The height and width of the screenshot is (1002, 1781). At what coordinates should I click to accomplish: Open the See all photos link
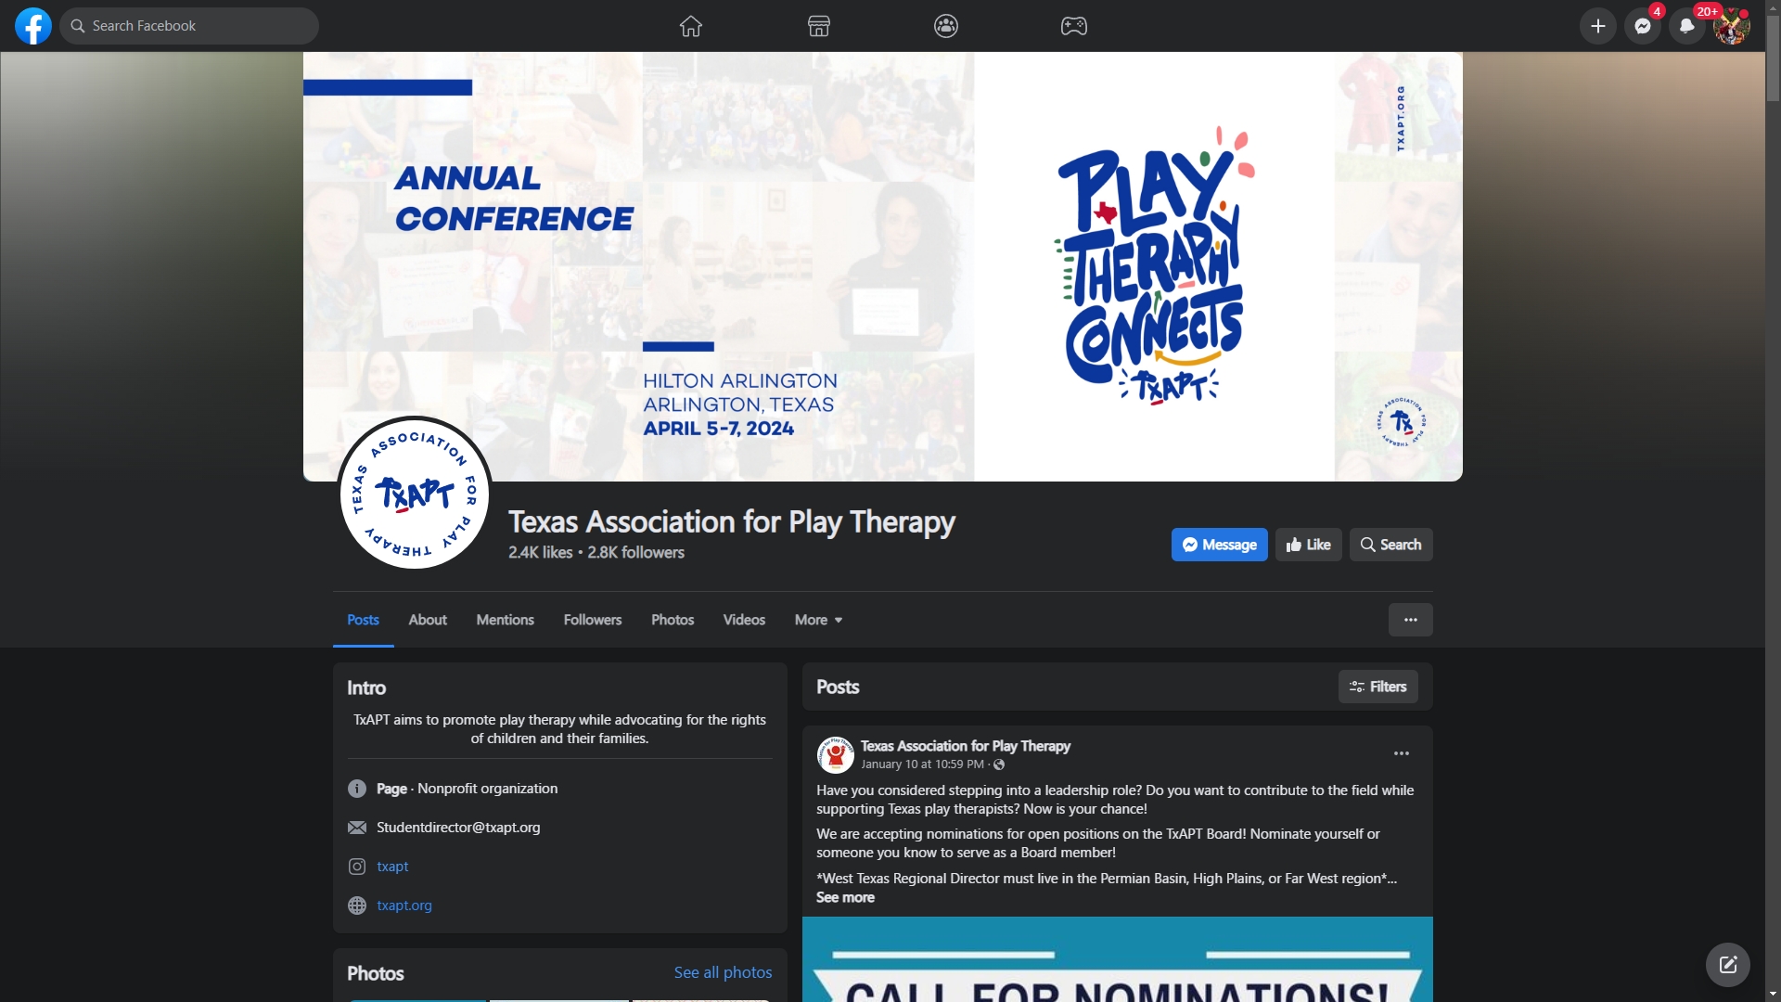(723, 972)
